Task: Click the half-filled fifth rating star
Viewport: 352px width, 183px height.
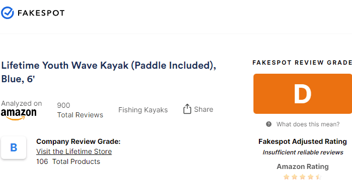Action: click(318, 177)
